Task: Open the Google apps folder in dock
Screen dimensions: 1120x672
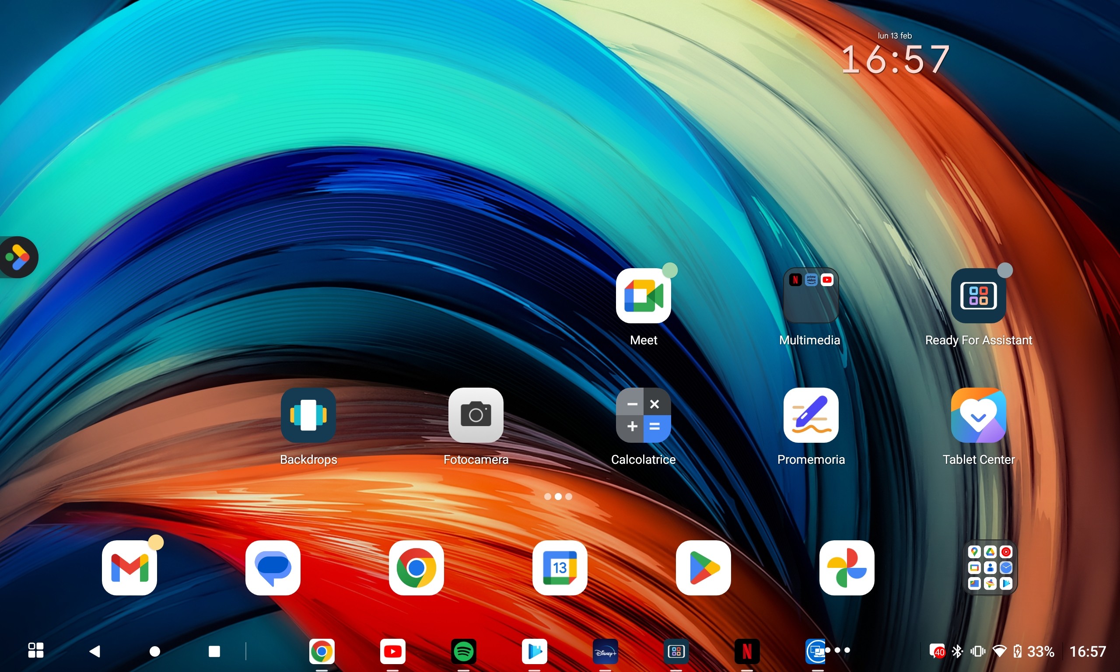Action: click(990, 568)
